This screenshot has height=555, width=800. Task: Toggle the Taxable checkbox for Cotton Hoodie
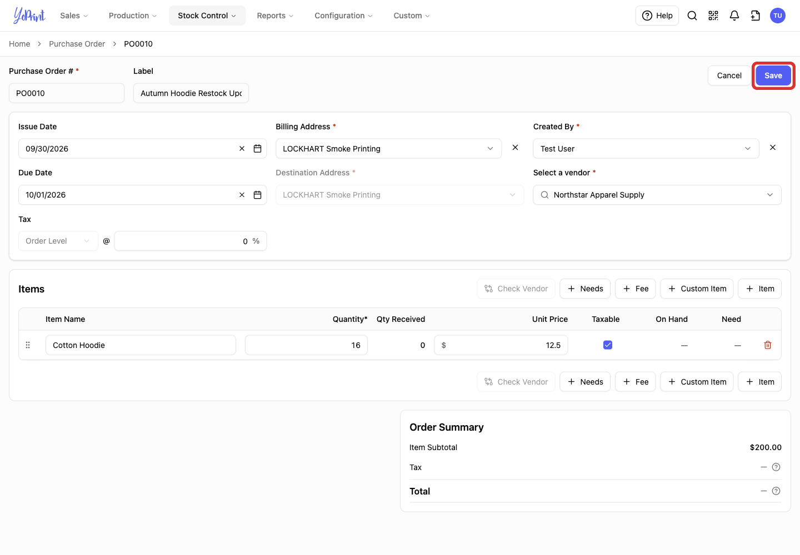[608, 345]
